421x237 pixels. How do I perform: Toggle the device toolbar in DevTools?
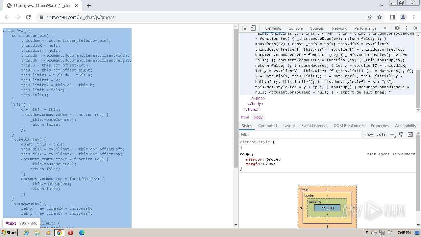pyautogui.click(x=253, y=28)
